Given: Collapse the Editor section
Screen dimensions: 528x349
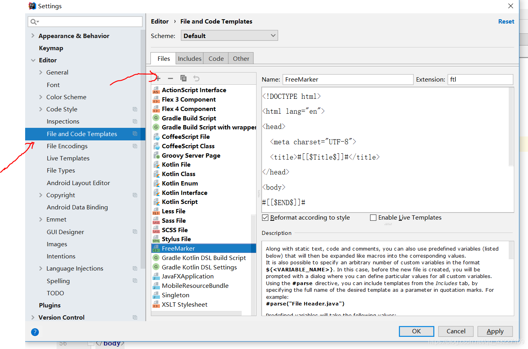Looking at the screenshot, I should click(x=33, y=60).
